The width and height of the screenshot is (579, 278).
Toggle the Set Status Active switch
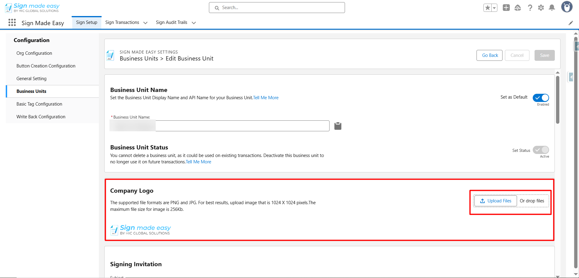[x=541, y=150]
